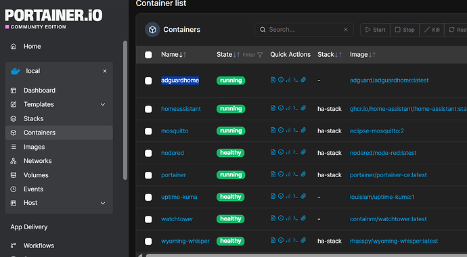Image resolution: width=467 pixels, height=257 pixels.
Task: Open Stacks in sidebar
Action: point(59,118)
